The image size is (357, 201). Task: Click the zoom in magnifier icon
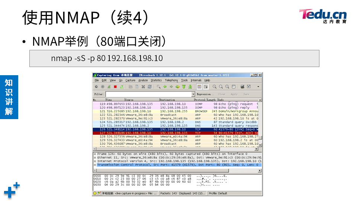[x=215, y=87]
